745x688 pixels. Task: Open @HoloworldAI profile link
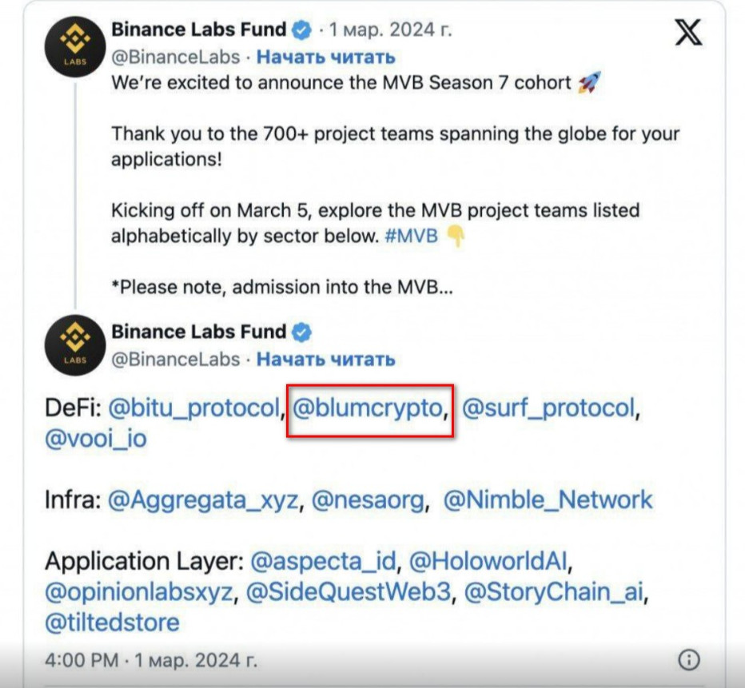(490, 562)
